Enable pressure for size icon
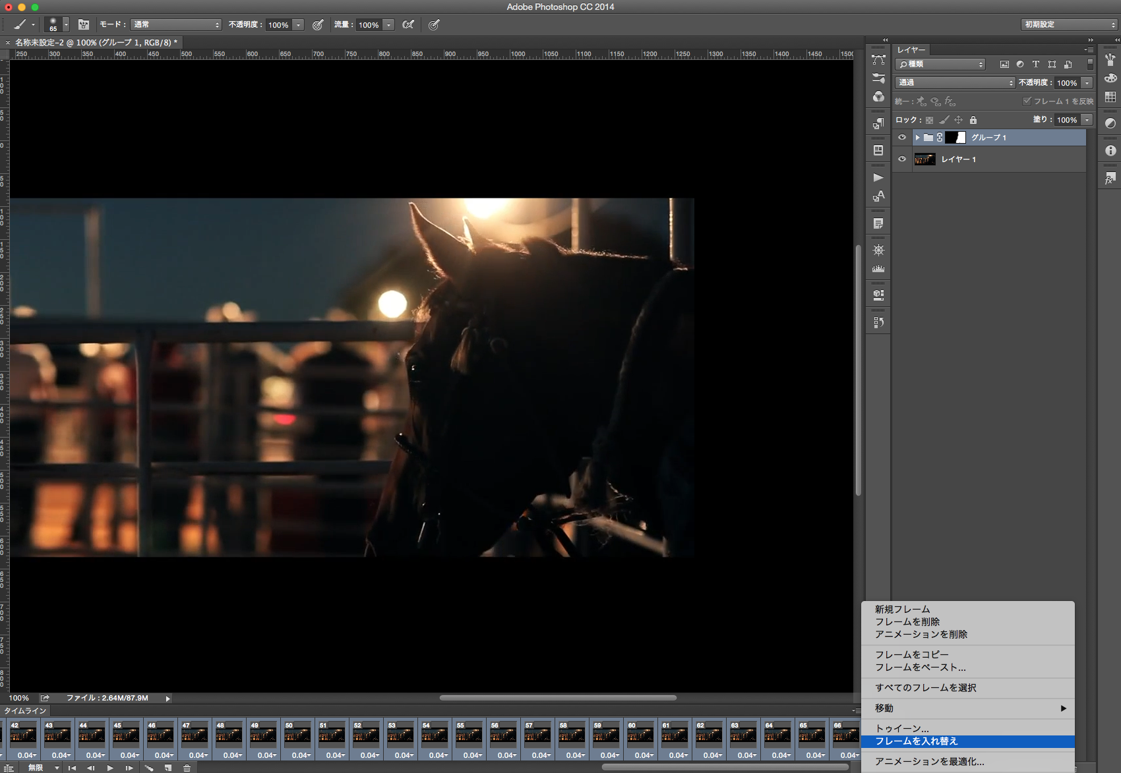 pyautogui.click(x=434, y=24)
